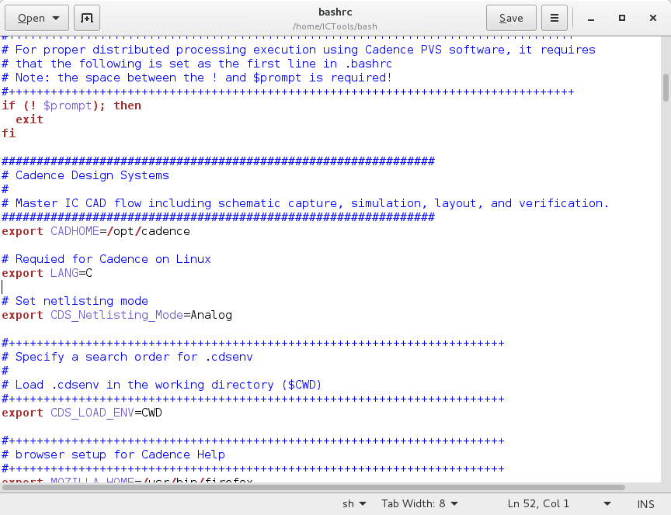Click the horizontal scrollbar thumb

(314, 487)
